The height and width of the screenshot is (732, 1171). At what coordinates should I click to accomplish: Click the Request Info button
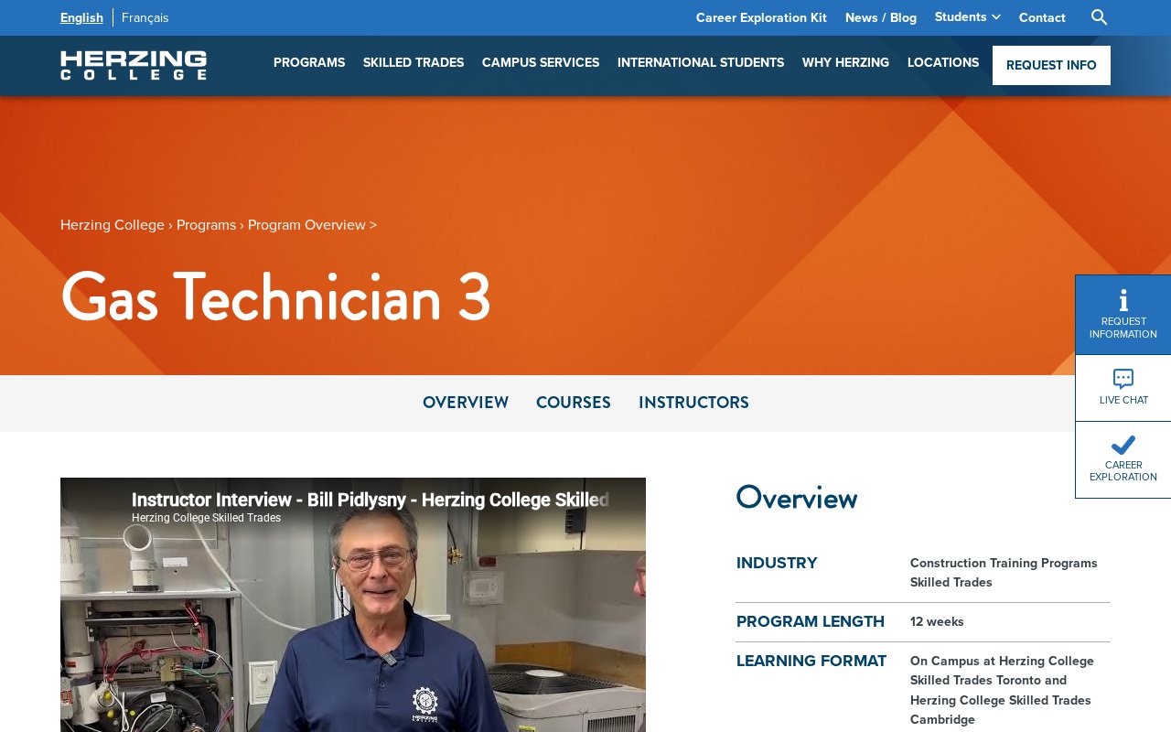coord(1051,65)
